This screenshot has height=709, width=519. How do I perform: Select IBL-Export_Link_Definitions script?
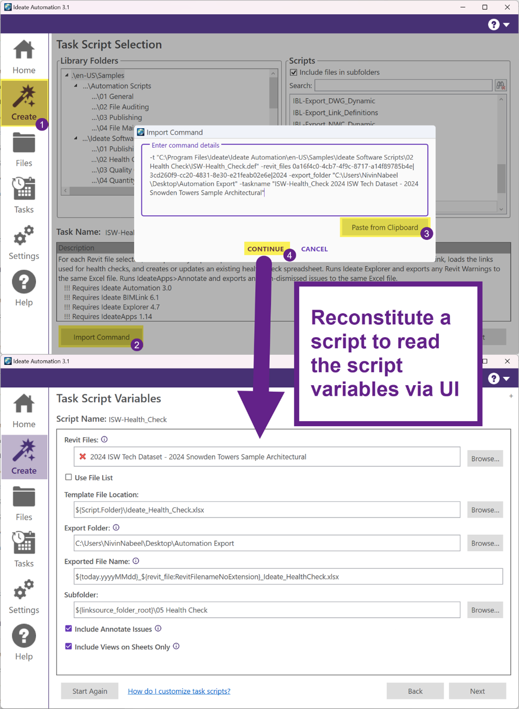pos(335,113)
